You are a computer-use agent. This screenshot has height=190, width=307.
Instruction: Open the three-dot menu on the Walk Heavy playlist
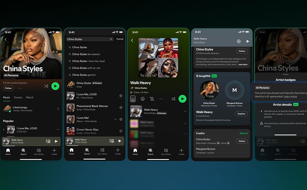coord(161,99)
